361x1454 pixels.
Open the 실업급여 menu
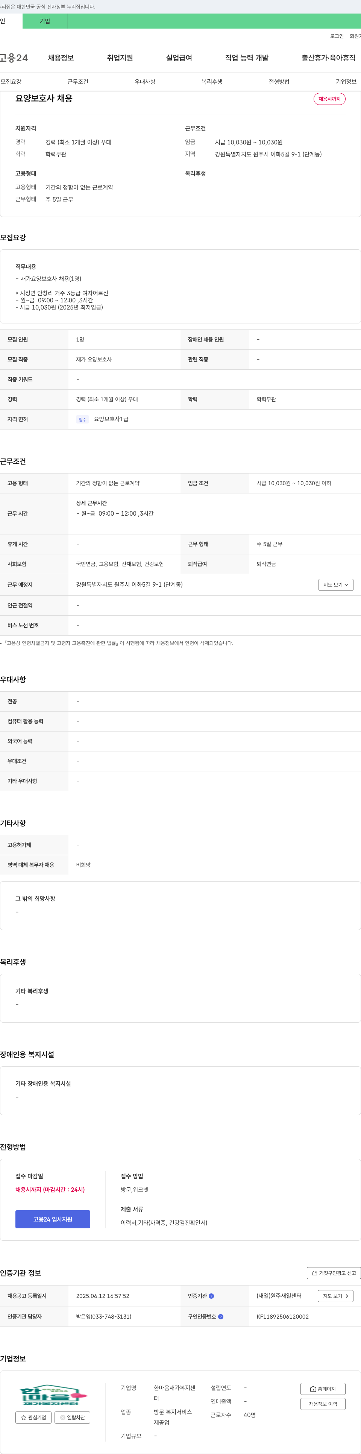click(x=179, y=58)
